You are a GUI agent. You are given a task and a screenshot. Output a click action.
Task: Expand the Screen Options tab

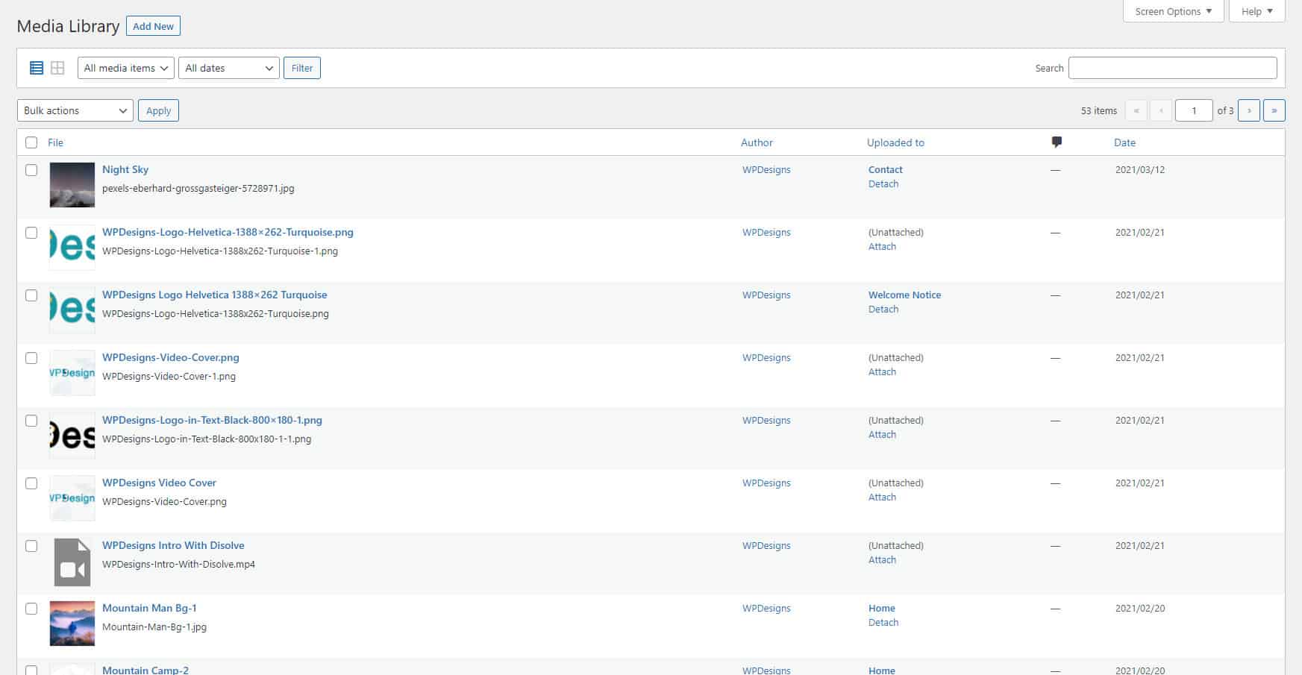click(1173, 11)
